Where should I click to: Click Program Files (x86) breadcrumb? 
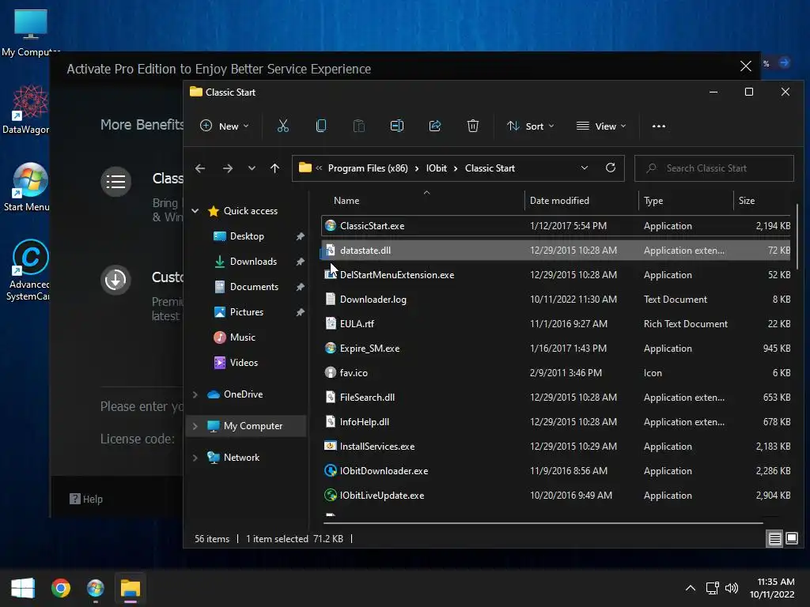(368, 168)
